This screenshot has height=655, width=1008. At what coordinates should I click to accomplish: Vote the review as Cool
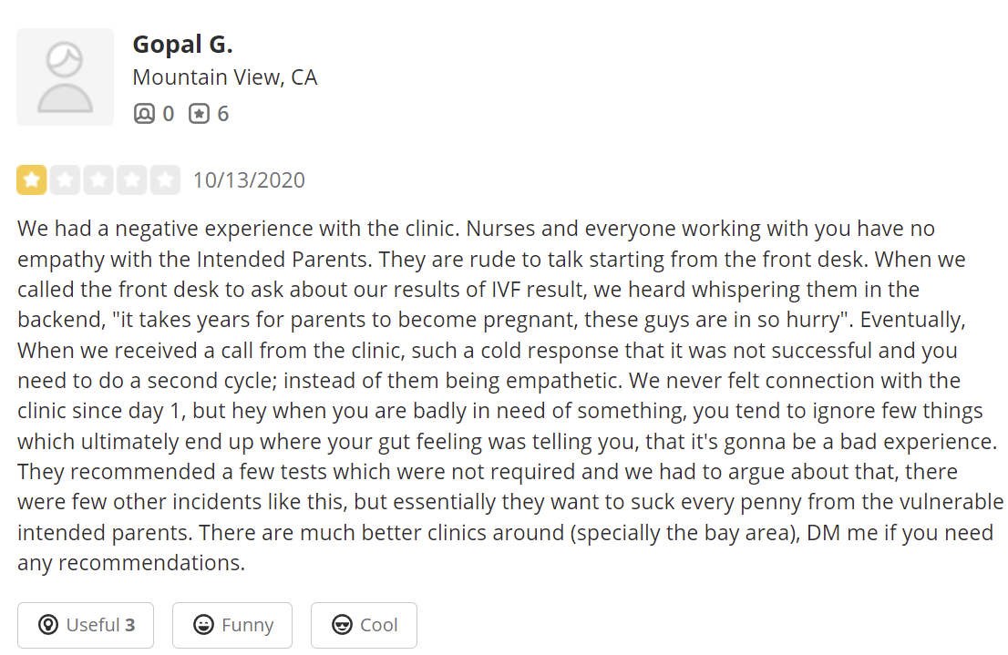click(x=364, y=625)
